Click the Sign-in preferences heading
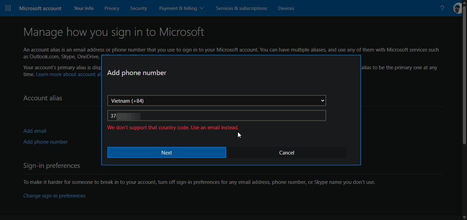467x220 pixels. pos(52,165)
